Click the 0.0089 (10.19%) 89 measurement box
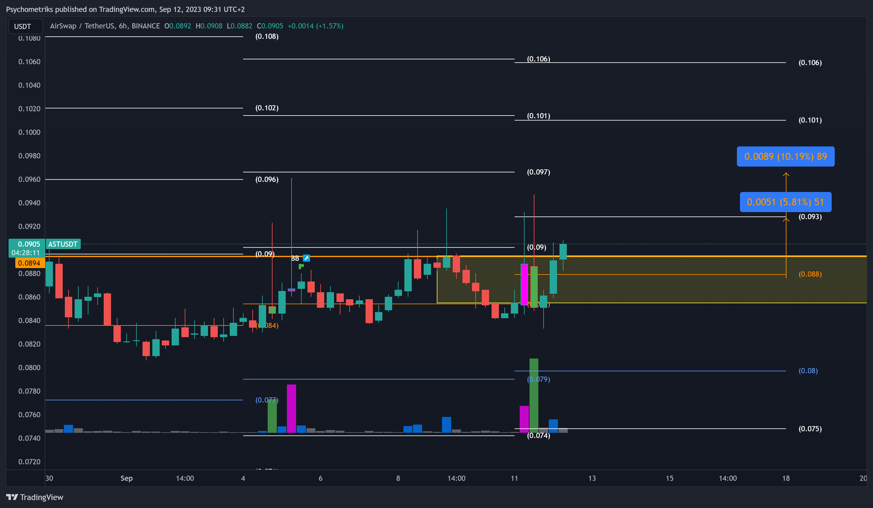Viewport: 873px width, 508px height. coord(785,156)
